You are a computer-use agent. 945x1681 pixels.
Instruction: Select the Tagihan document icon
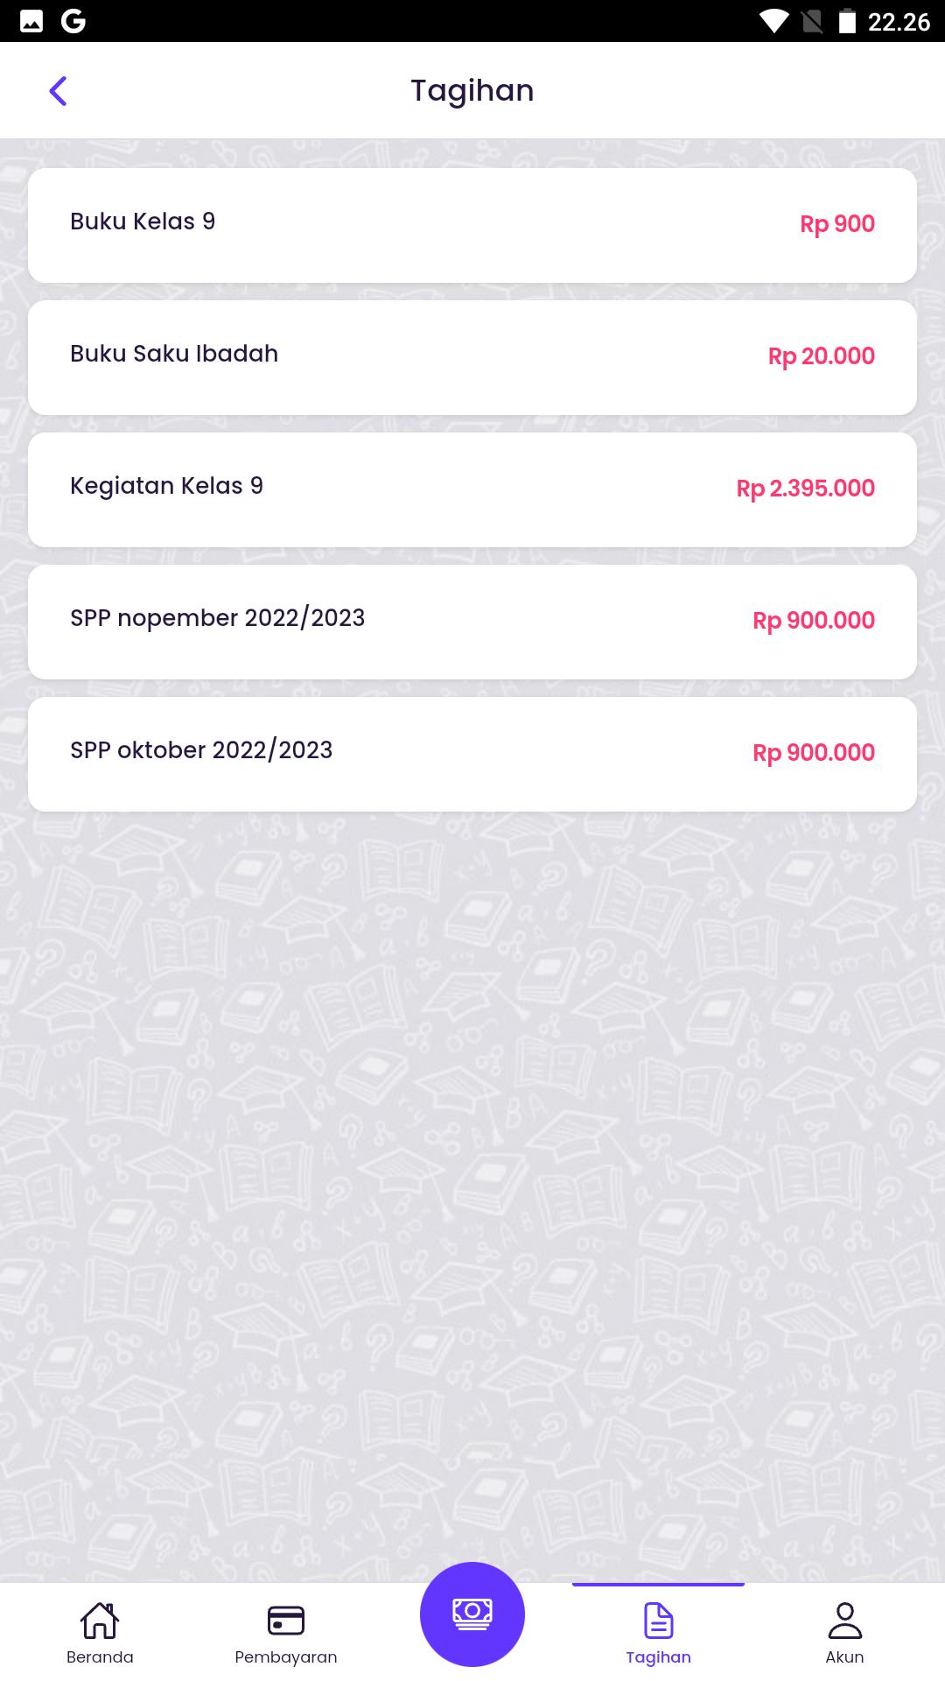pyautogui.click(x=658, y=1620)
